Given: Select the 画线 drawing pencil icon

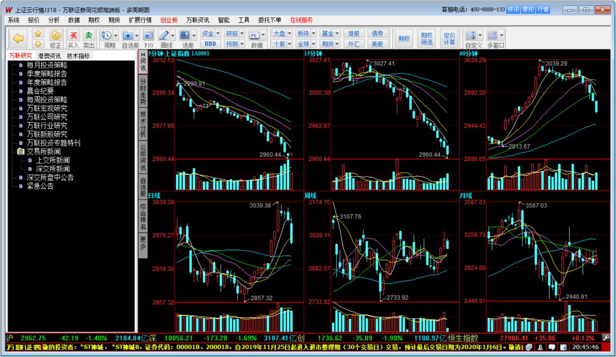Looking at the screenshot, I should pyautogui.click(x=164, y=35).
